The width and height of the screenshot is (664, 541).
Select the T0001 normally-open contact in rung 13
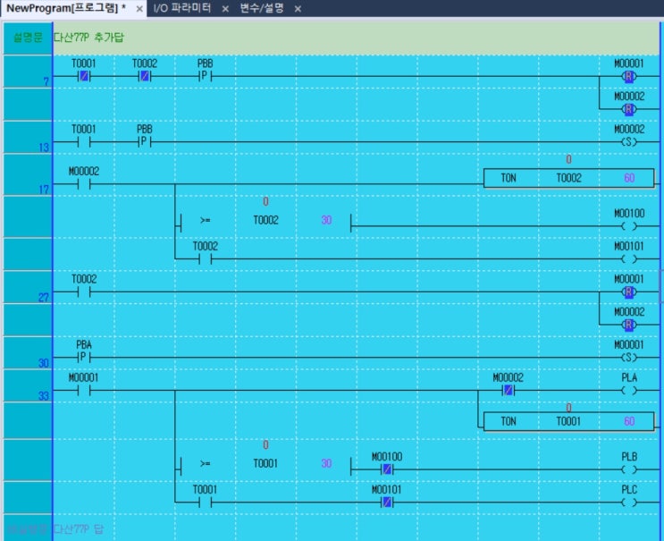84,142
